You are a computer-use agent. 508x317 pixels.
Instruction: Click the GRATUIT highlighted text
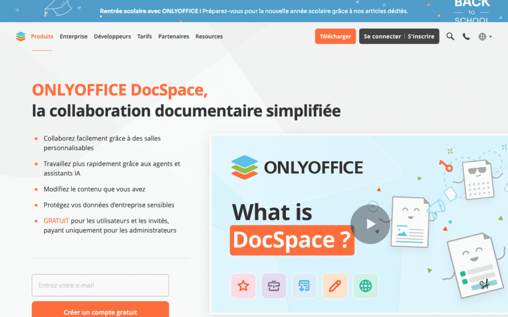(57, 220)
